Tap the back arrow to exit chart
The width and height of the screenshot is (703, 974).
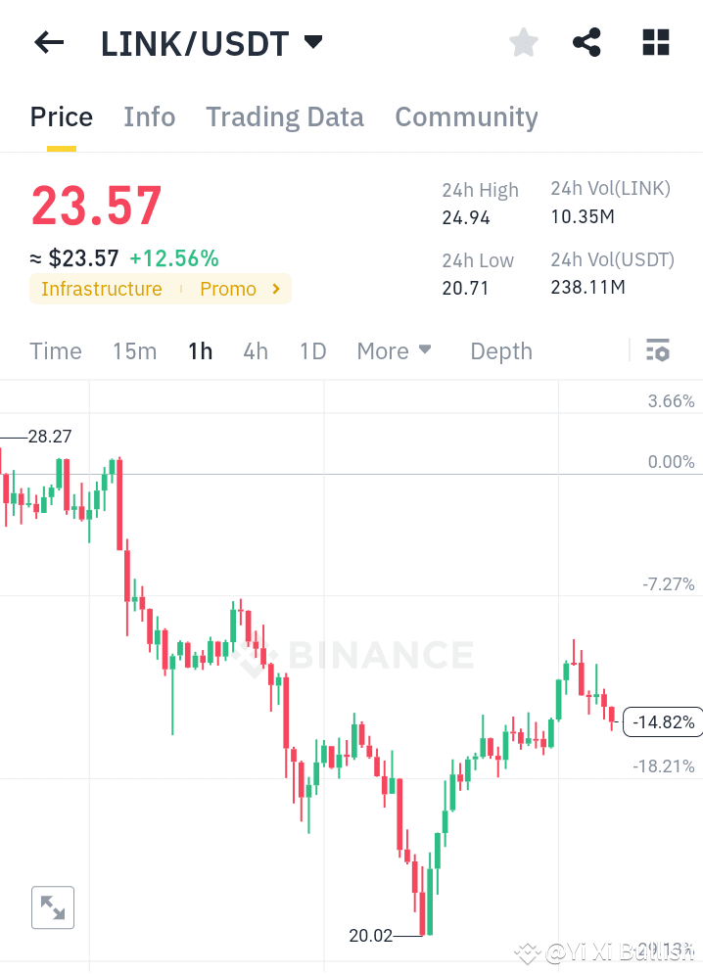(x=49, y=42)
